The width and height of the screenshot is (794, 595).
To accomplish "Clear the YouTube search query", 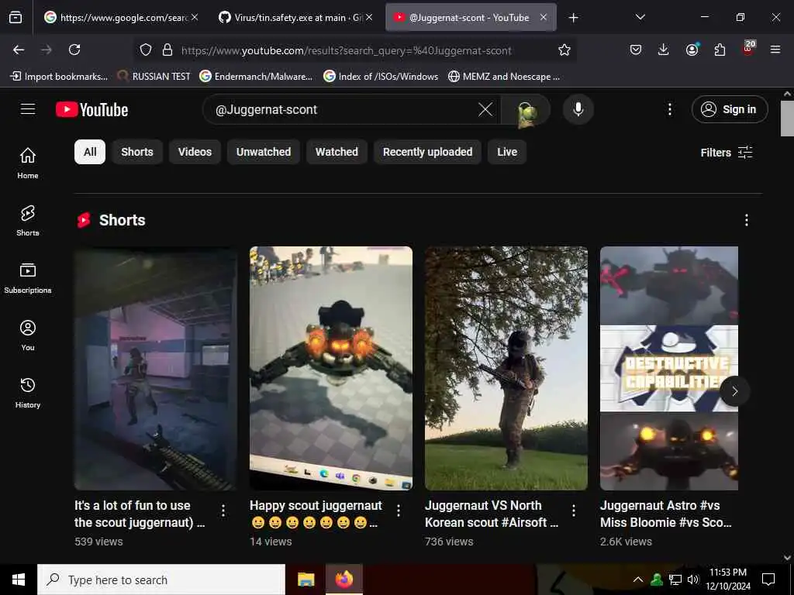I will pyautogui.click(x=485, y=109).
